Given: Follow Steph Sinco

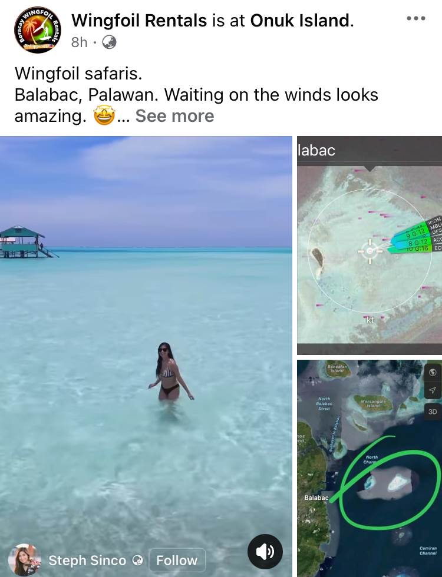Looking at the screenshot, I should 177,561.
